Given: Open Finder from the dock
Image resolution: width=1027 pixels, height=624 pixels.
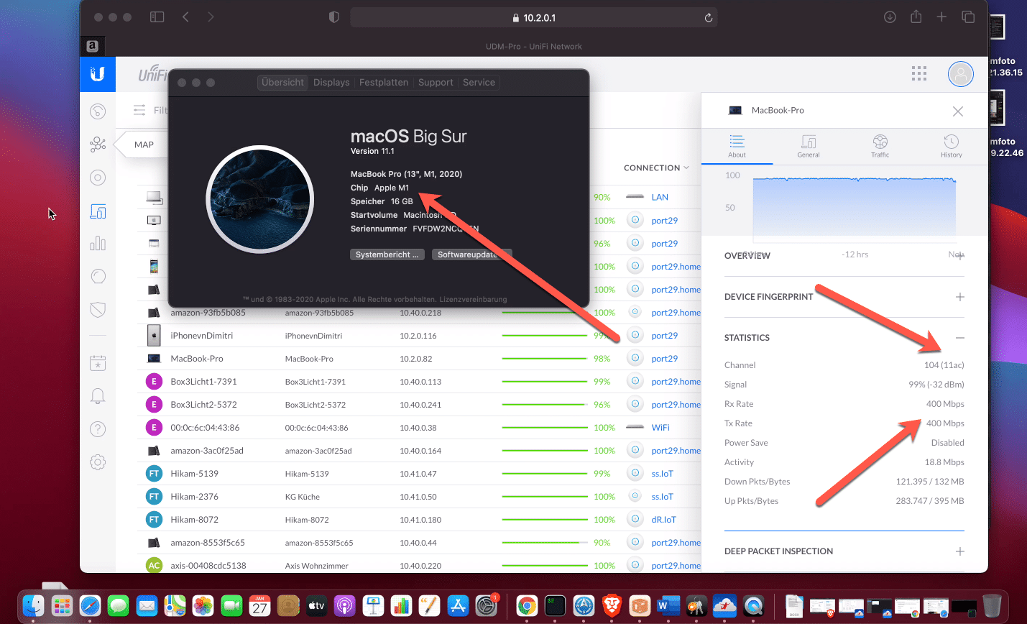Looking at the screenshot, I should [x=33, y=606].
